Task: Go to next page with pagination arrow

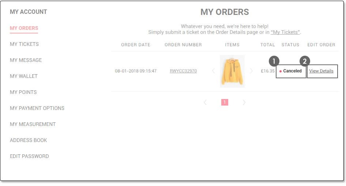Action: click(244, 102)
